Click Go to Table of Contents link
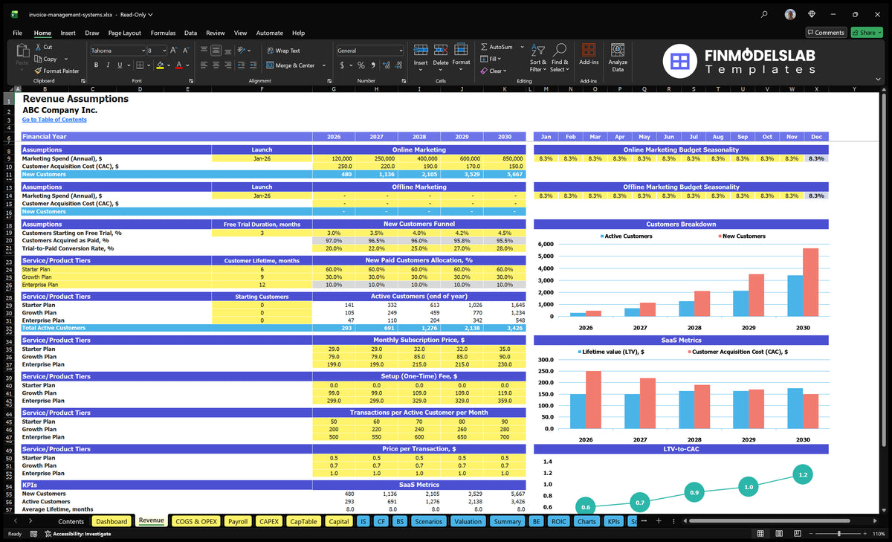This screenshot has width=892, height=542. tap(54, 120)
